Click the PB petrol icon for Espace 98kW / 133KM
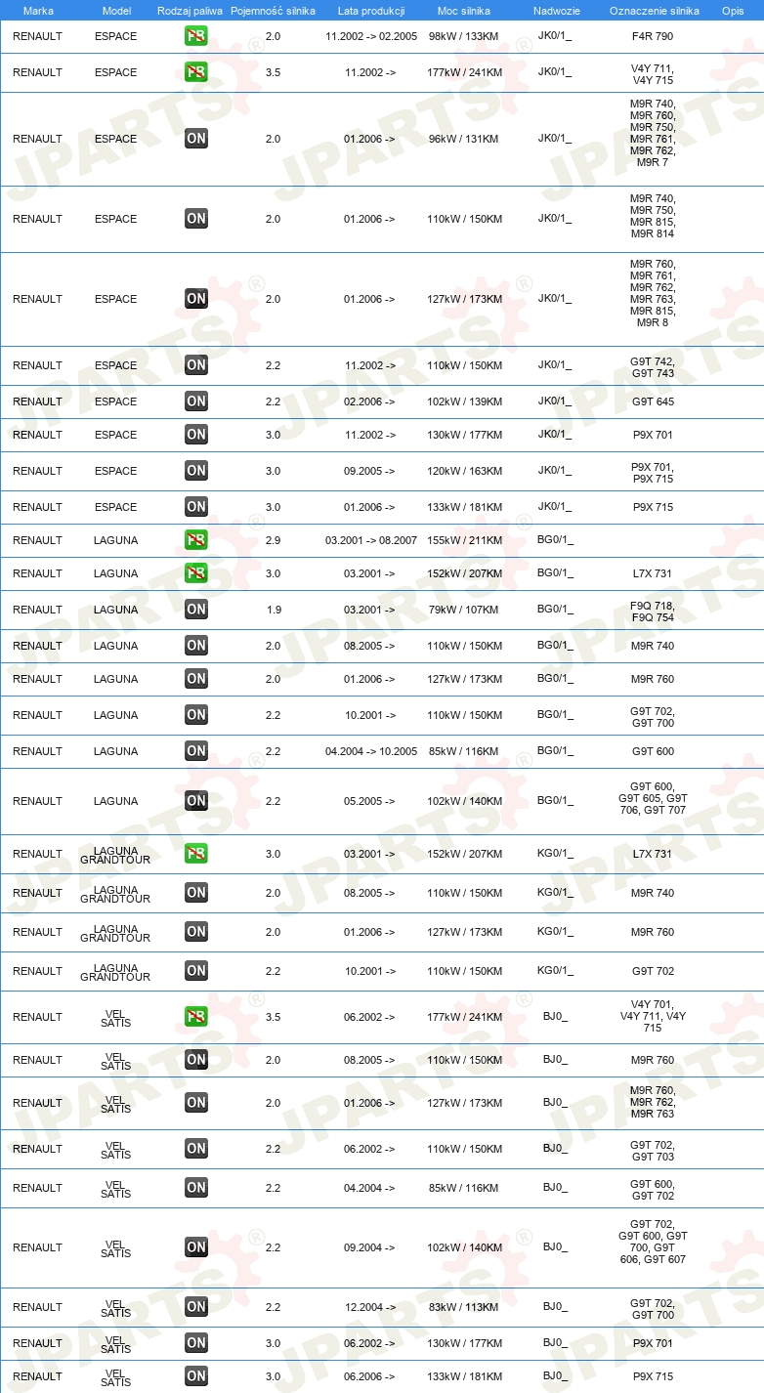The height and width of the screenshot is (1393, 764). click(x=196, y=36)
